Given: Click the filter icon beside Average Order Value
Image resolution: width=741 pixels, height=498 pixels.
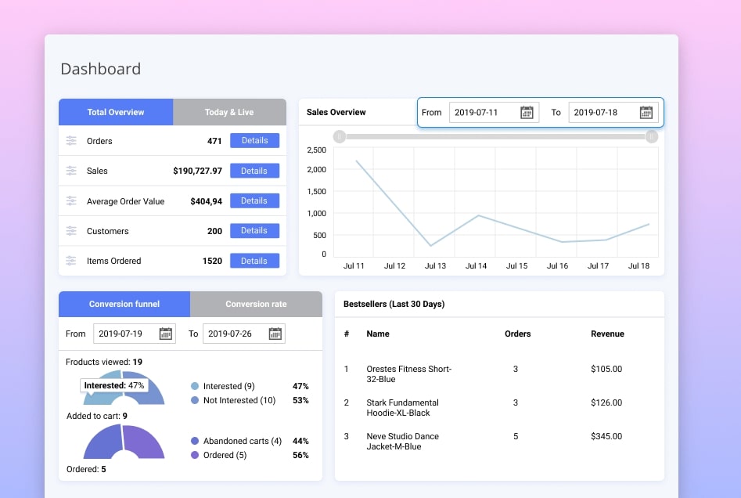Looking at the screenshot, I should pyautogui.click(x=71, y=200).
